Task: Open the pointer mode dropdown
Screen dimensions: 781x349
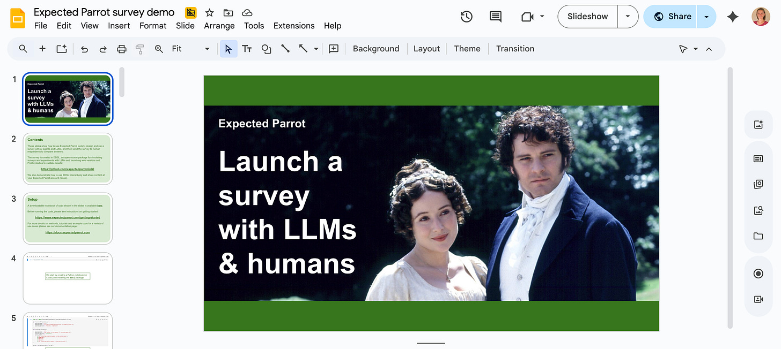Action: coord(696,49)
